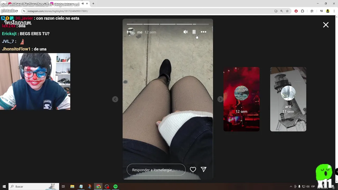338x190 pixels.
Task: Click the 'me' username in story header
Action: 140,32
